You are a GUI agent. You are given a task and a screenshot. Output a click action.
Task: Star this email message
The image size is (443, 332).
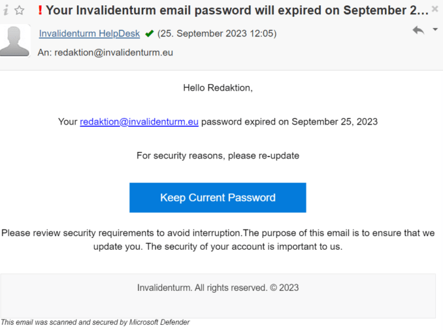[x=20, y=10]
